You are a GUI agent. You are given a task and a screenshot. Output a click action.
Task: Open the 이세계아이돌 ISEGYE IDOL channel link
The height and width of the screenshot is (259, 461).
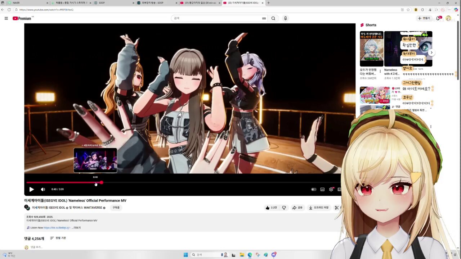click(49, 208)
